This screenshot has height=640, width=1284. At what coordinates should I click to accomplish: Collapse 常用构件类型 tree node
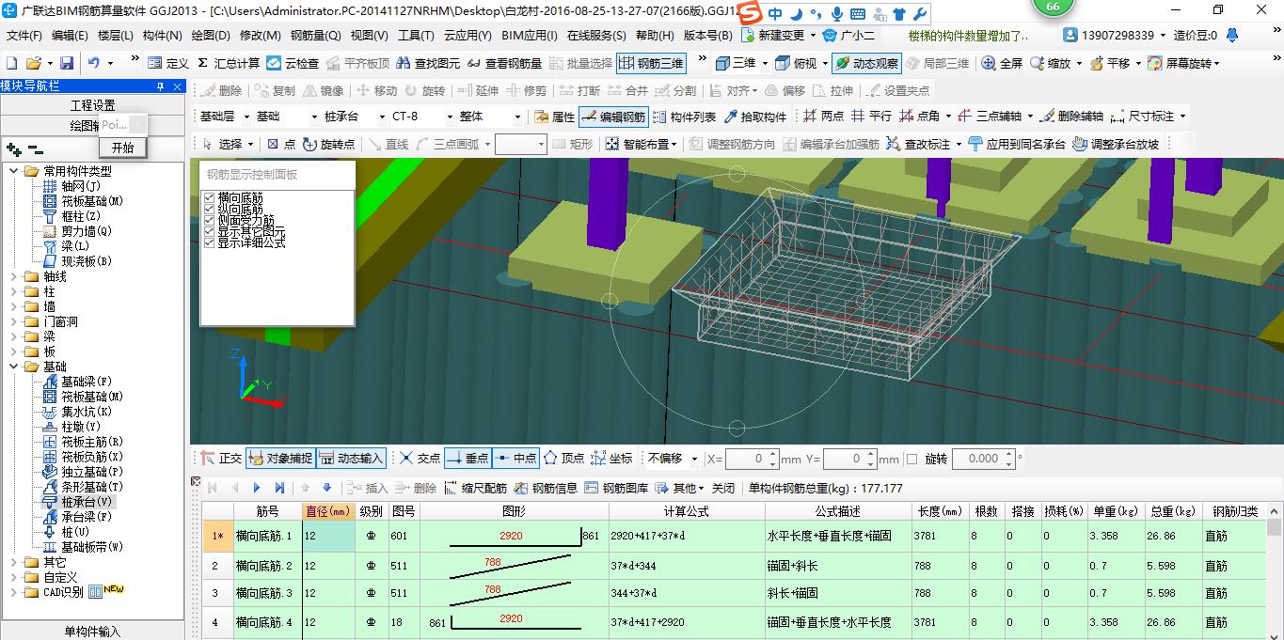click(x=14, y=171)
